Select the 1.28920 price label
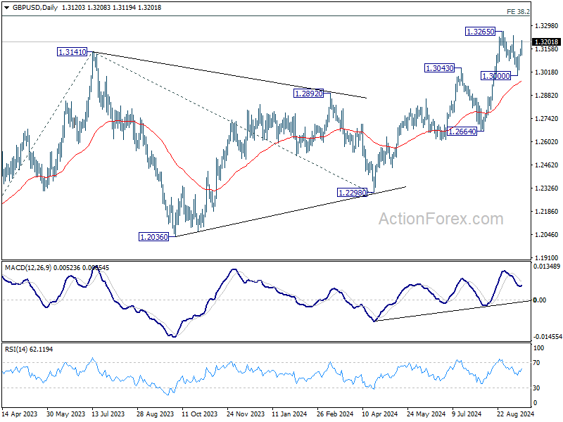Image resolution: width=563 pixels, height=422 pixels. pyautogui.click(x=309, y=94)
